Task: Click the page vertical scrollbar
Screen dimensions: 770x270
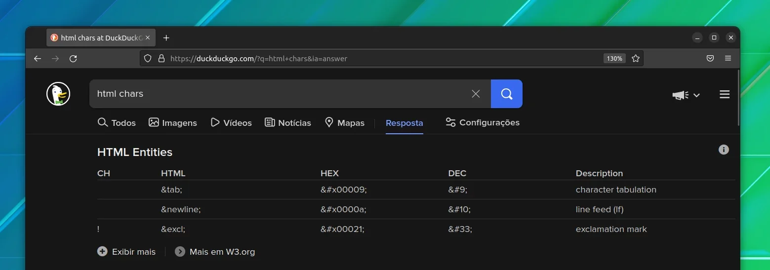Action: pyautogui.click(x=738, y=99)
